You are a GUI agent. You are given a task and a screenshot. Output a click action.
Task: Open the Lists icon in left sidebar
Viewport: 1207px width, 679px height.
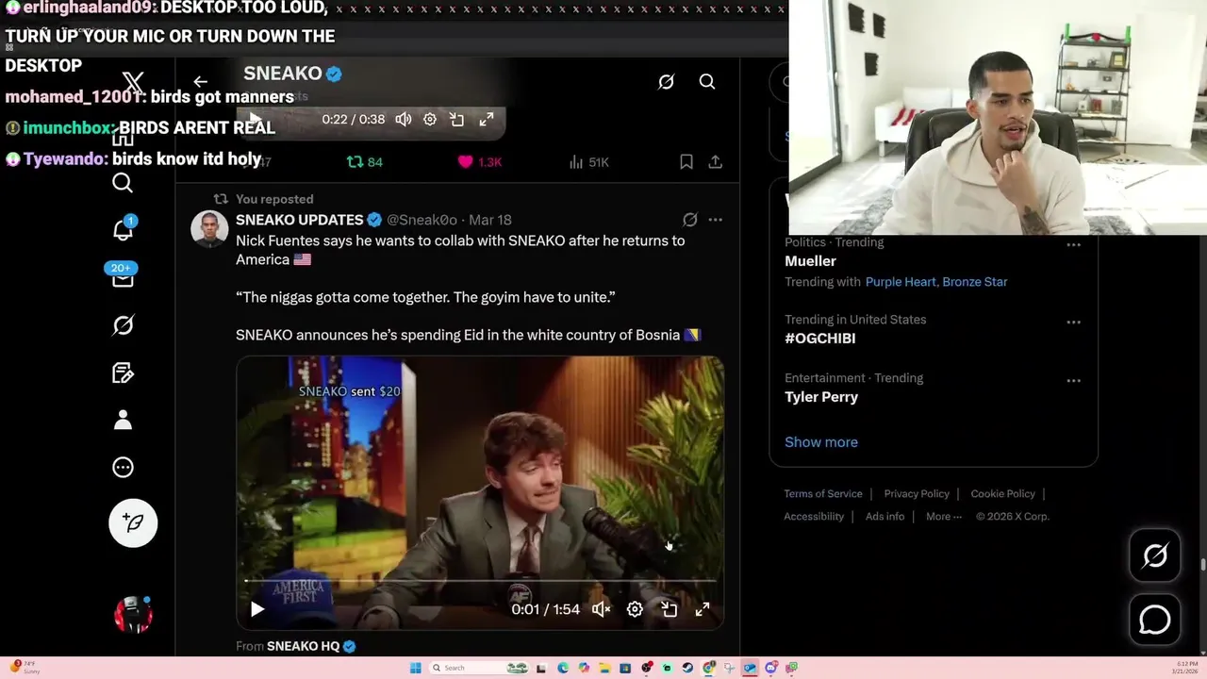[x=123, y=373]
